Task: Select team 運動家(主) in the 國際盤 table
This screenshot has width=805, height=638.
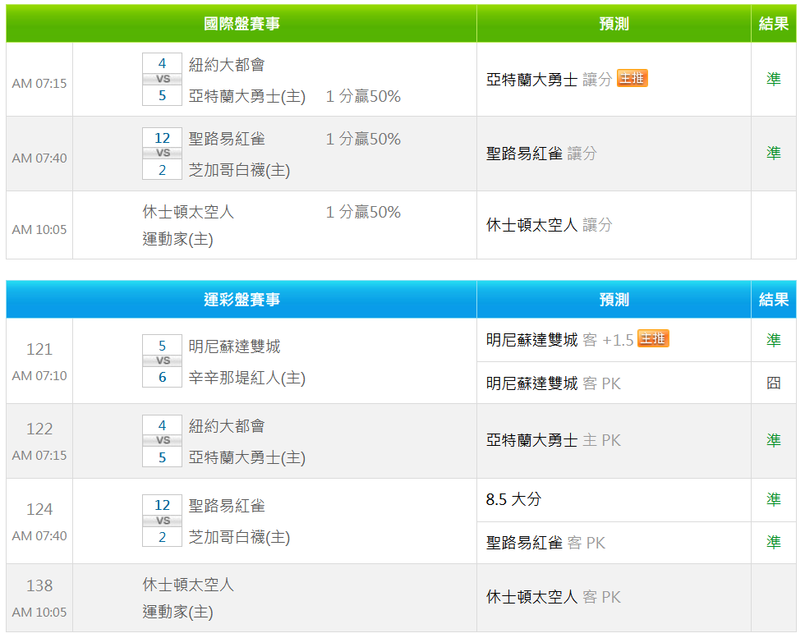Action: coord(177,239)
